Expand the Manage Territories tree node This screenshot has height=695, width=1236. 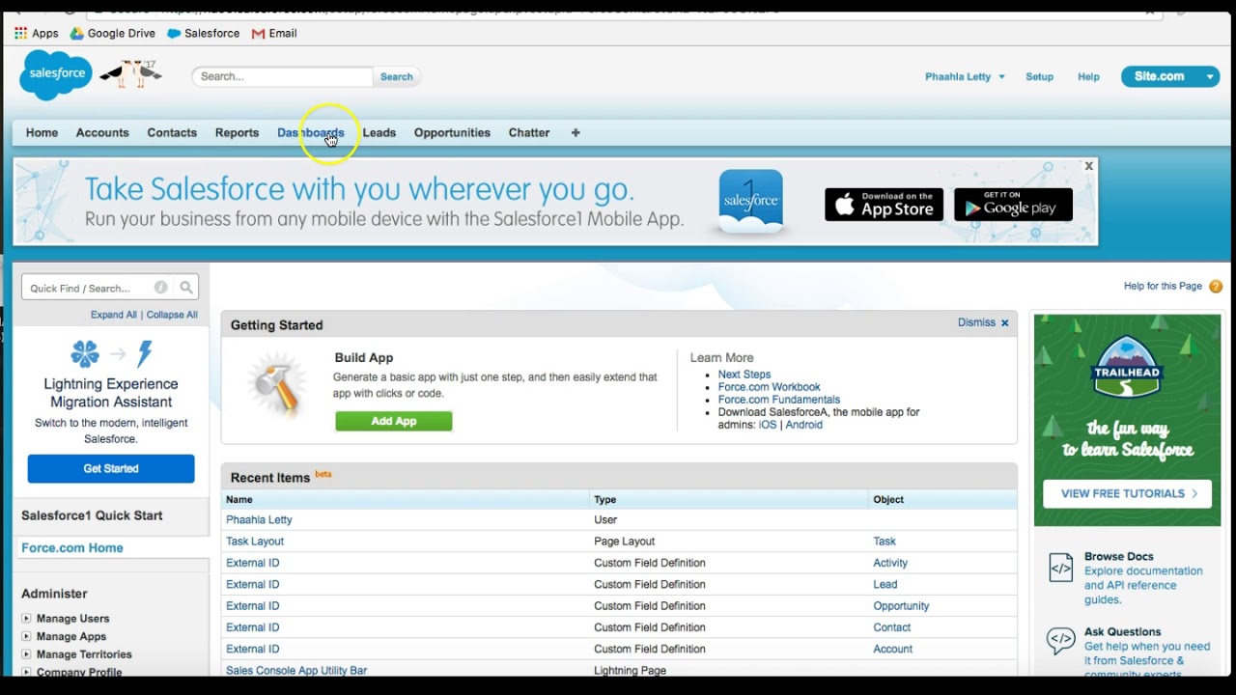(26, 654)
